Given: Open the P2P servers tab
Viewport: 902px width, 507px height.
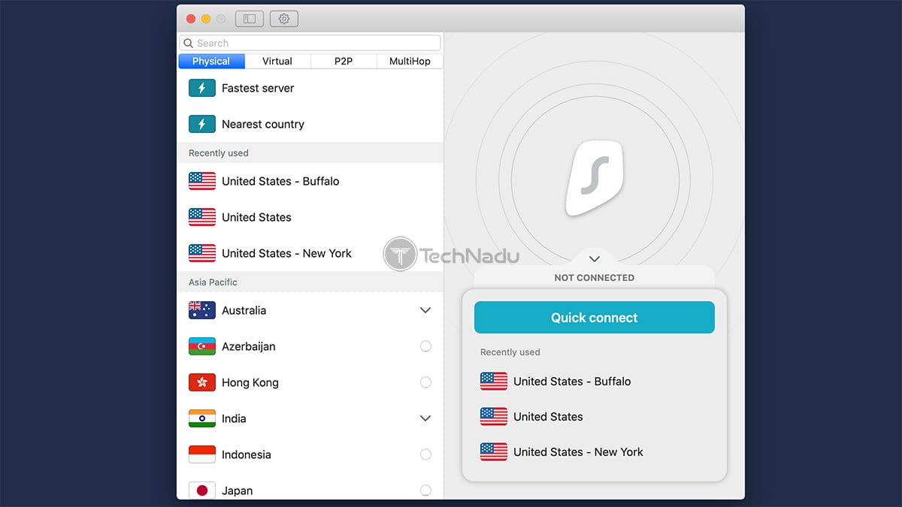Looking at the screenshot, I should [x=344, y=62].
